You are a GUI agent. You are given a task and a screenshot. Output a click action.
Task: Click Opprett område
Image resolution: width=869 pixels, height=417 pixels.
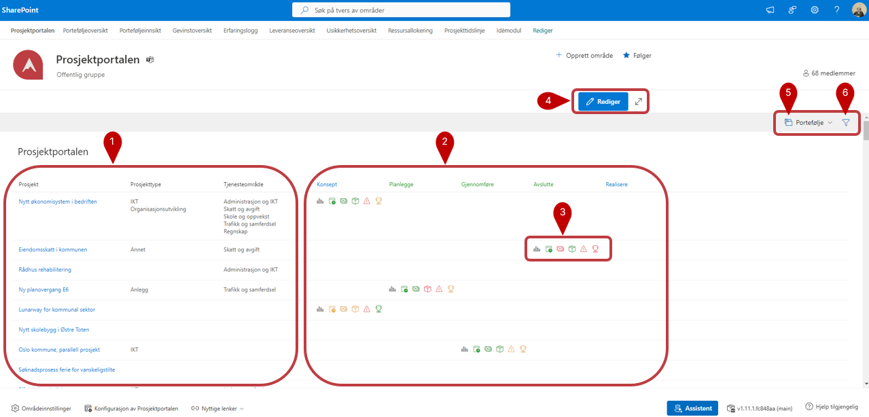click(x=584, y=56)
